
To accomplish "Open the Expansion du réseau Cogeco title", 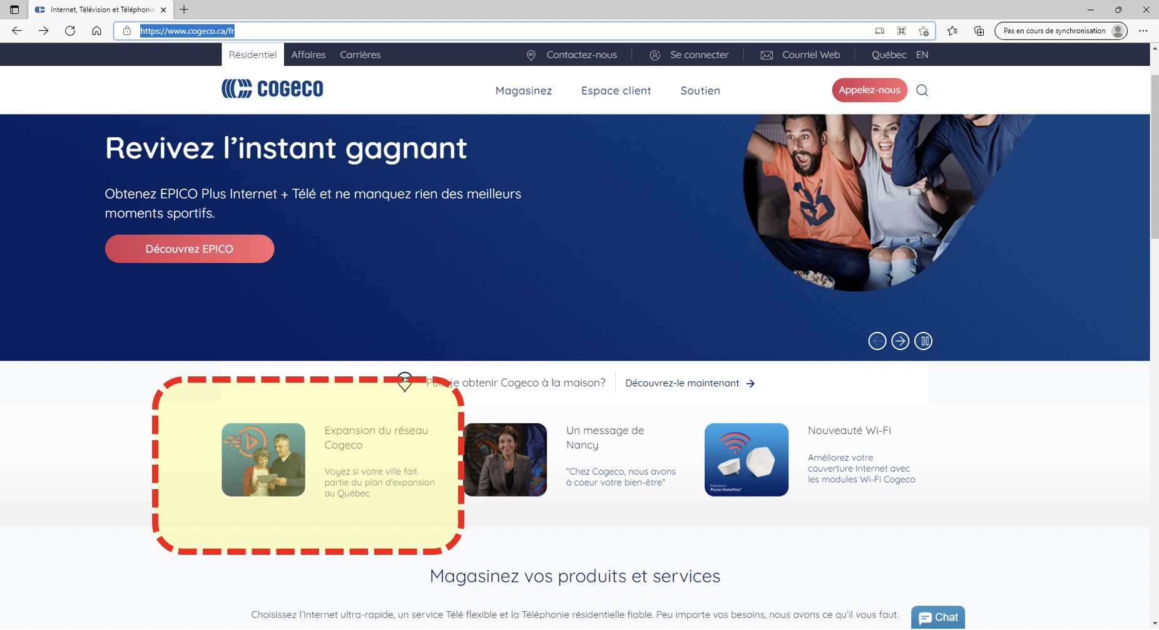I will (x=376, y=437).
